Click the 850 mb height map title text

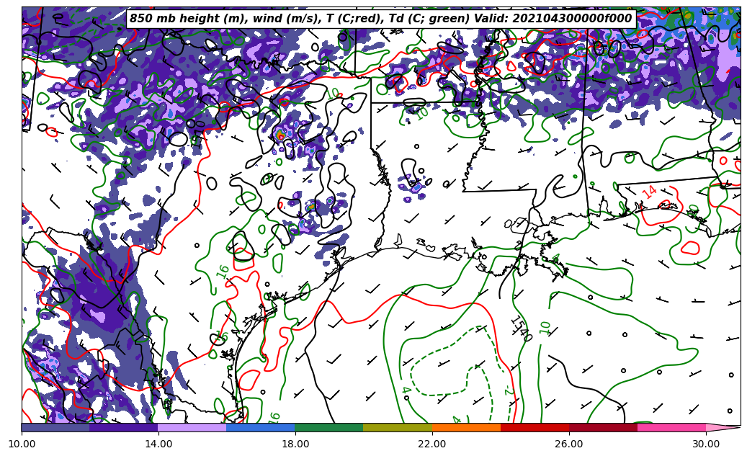click(x=380, y=19)
